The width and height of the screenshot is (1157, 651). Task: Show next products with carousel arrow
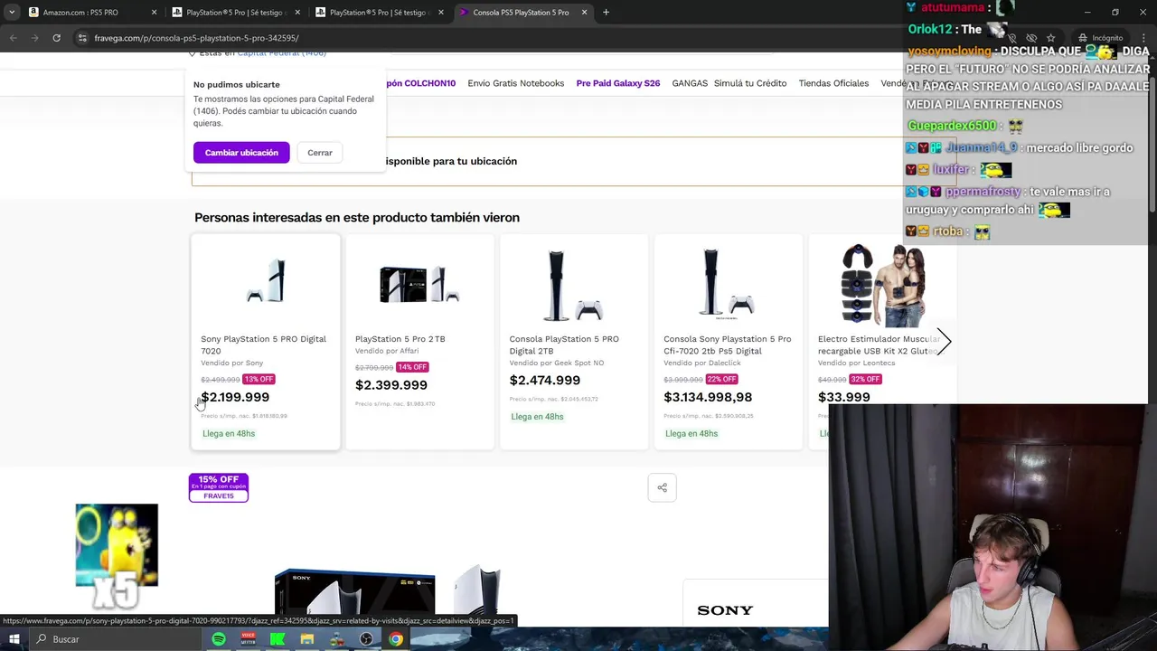coord(943,342)
